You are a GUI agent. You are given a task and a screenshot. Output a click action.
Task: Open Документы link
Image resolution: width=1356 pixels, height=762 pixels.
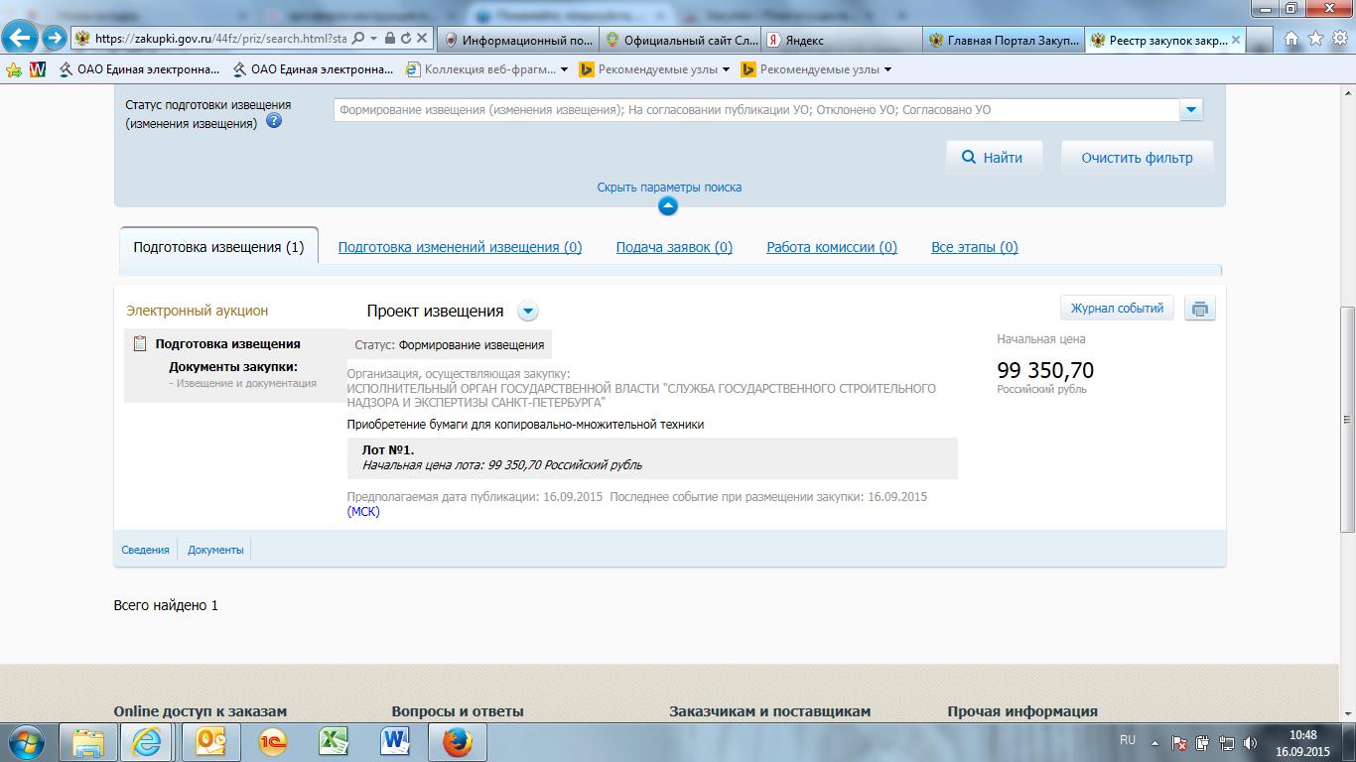pyautogui.click(x=215, y=550)
